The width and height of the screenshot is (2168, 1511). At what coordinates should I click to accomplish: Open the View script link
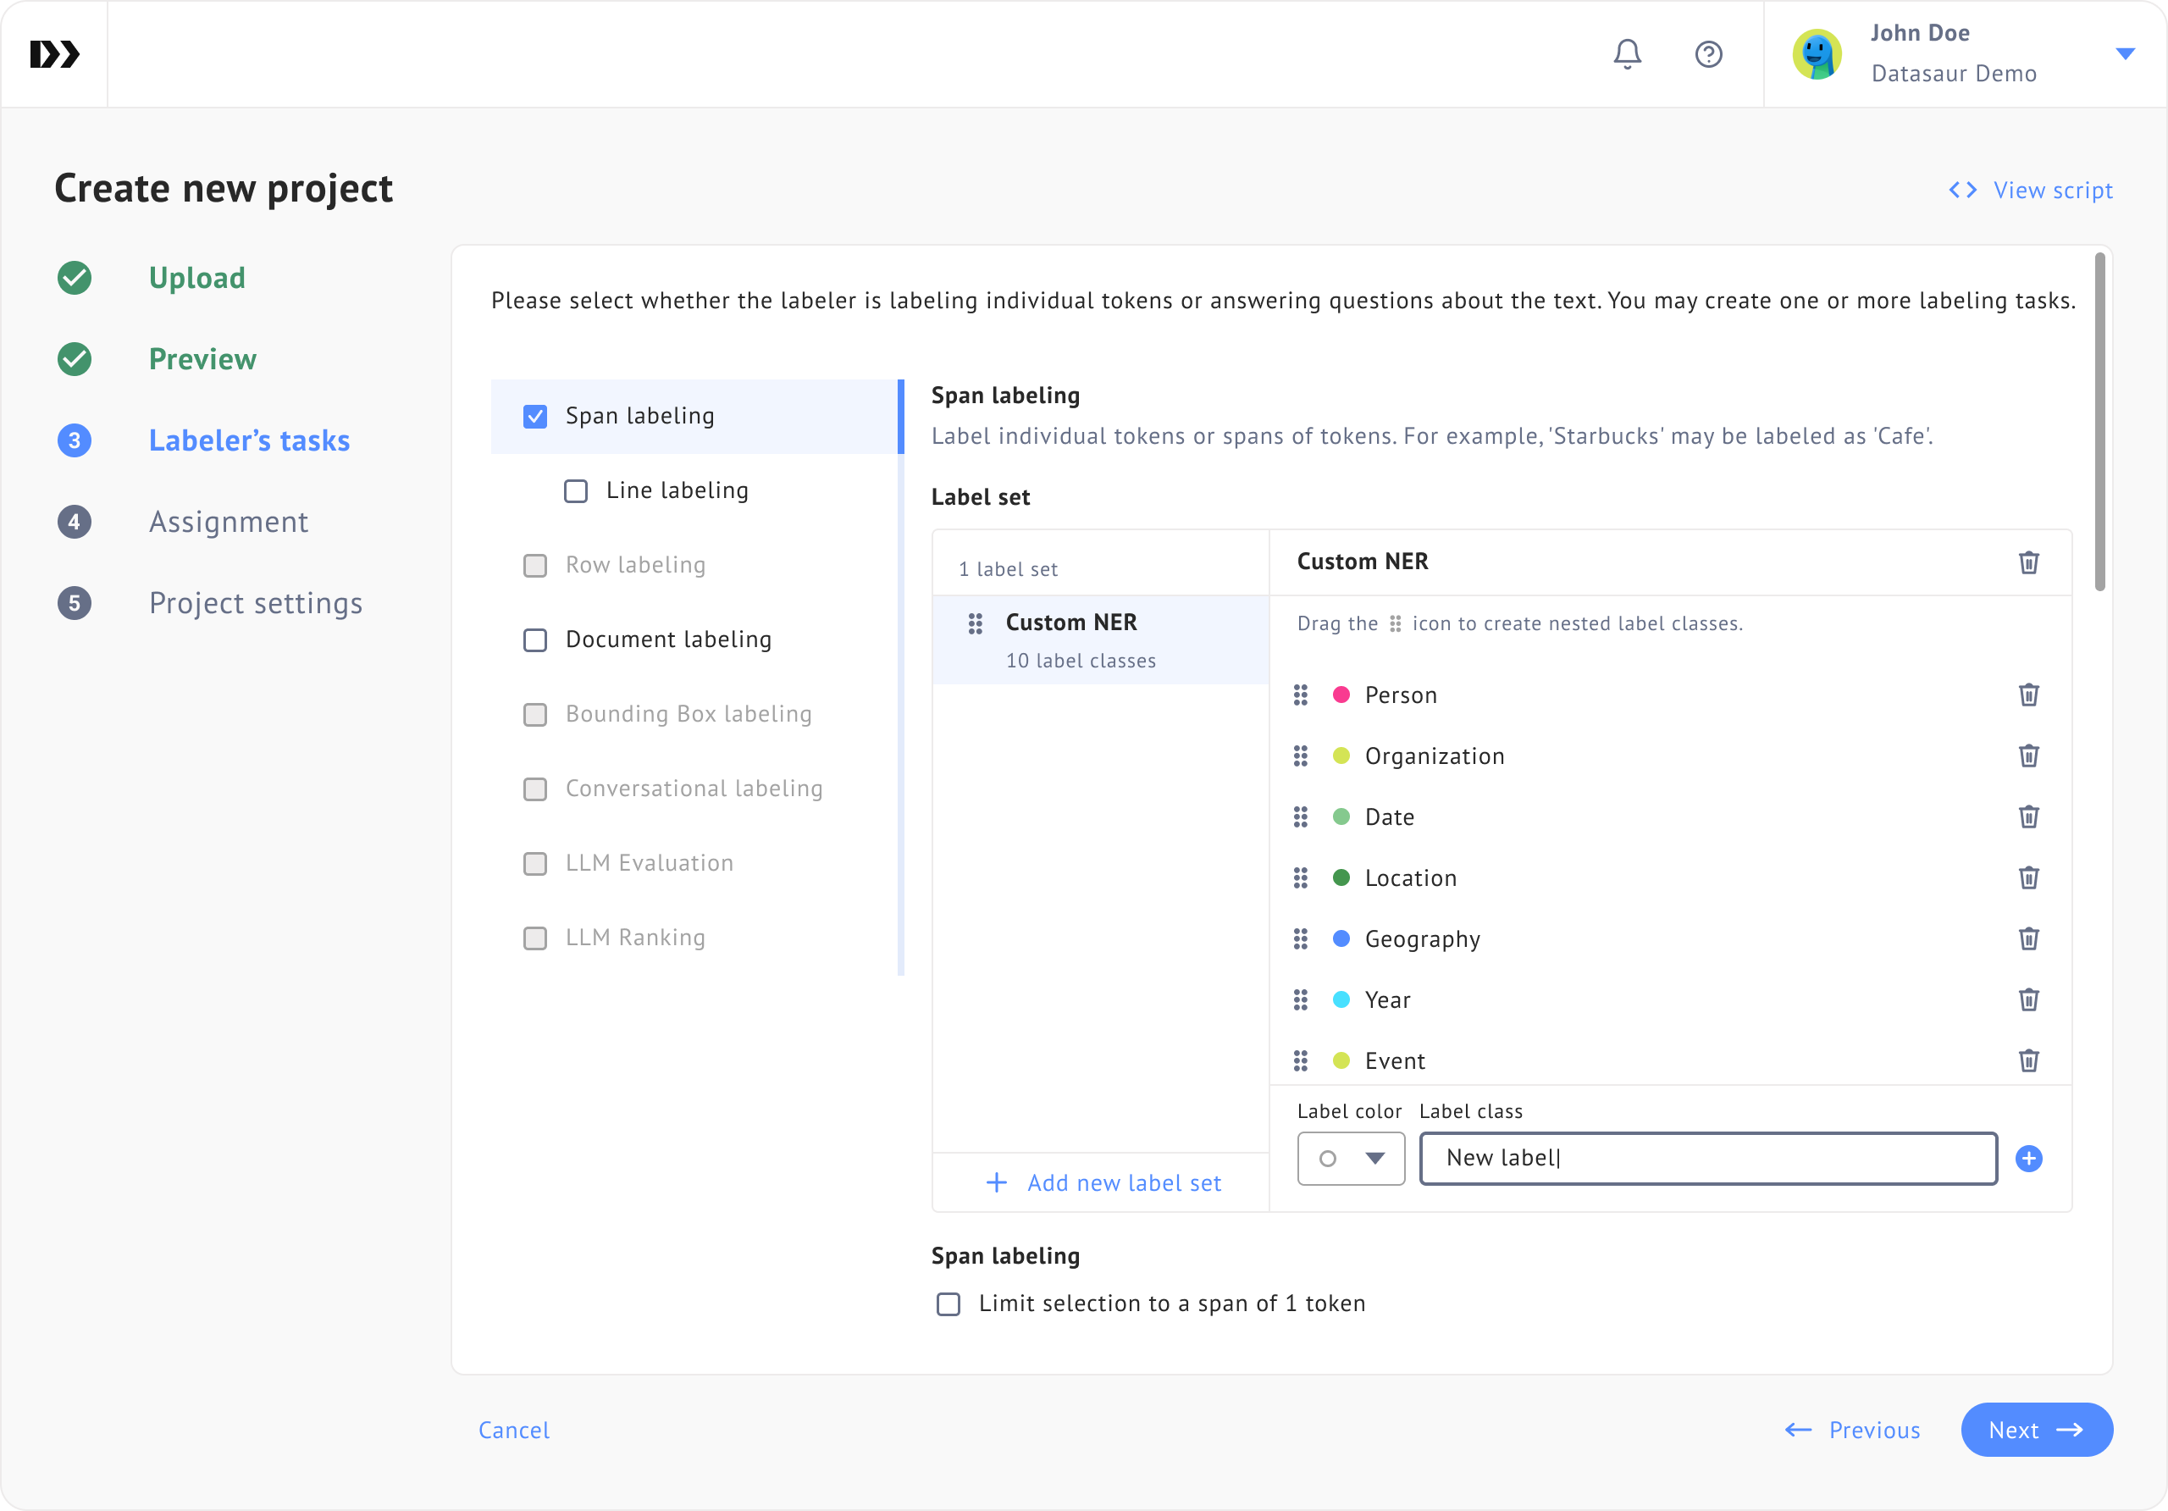2031,190
